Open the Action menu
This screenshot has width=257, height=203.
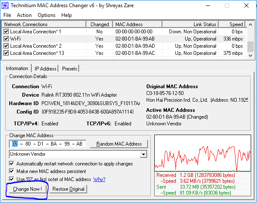(24, 15)
